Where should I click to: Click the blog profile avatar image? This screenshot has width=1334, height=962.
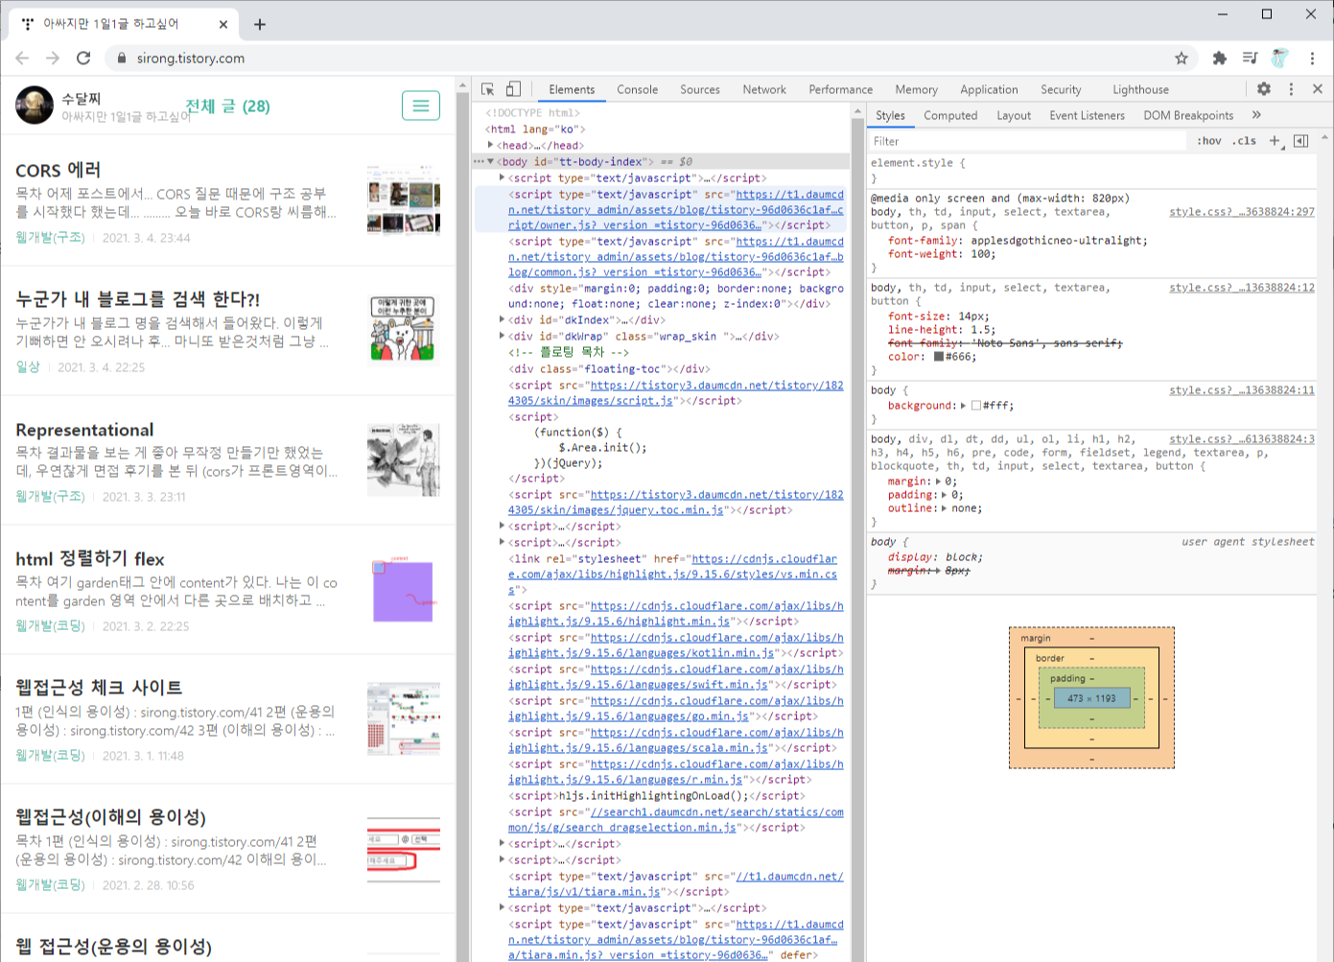pyautogui.click(x=35, y=106)
